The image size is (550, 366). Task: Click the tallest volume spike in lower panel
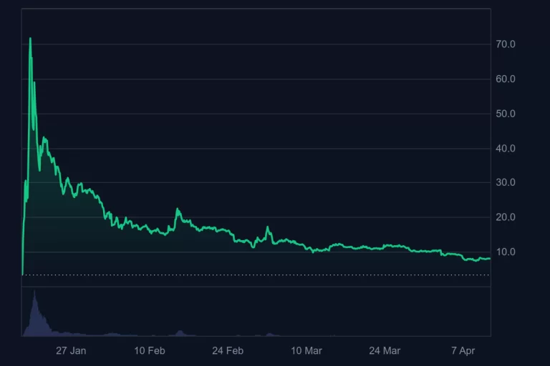coord(34,293)
